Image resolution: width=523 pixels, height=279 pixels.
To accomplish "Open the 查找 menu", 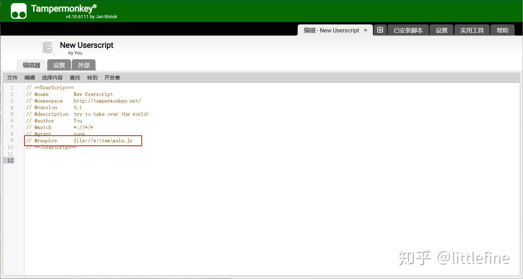I will pyautogui.click(x=75, y=77).
